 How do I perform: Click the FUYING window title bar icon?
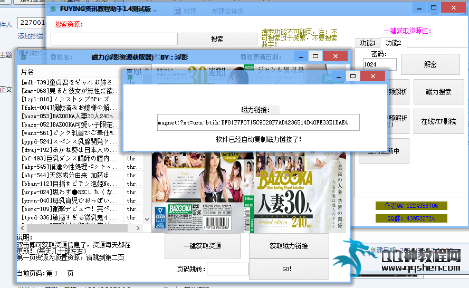53,9
